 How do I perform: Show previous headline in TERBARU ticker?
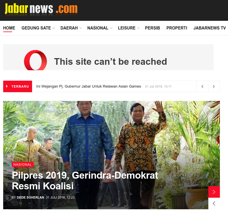point(202,86)
